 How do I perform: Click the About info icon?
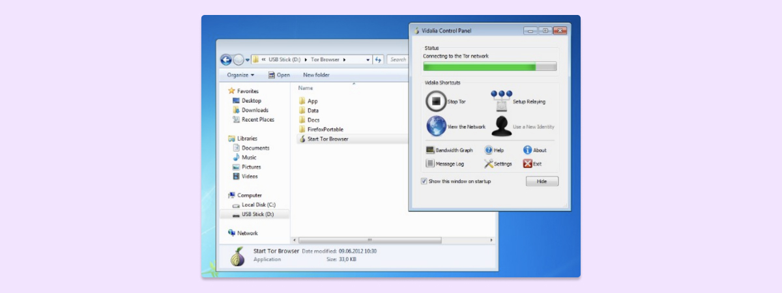tap(528, 150)
